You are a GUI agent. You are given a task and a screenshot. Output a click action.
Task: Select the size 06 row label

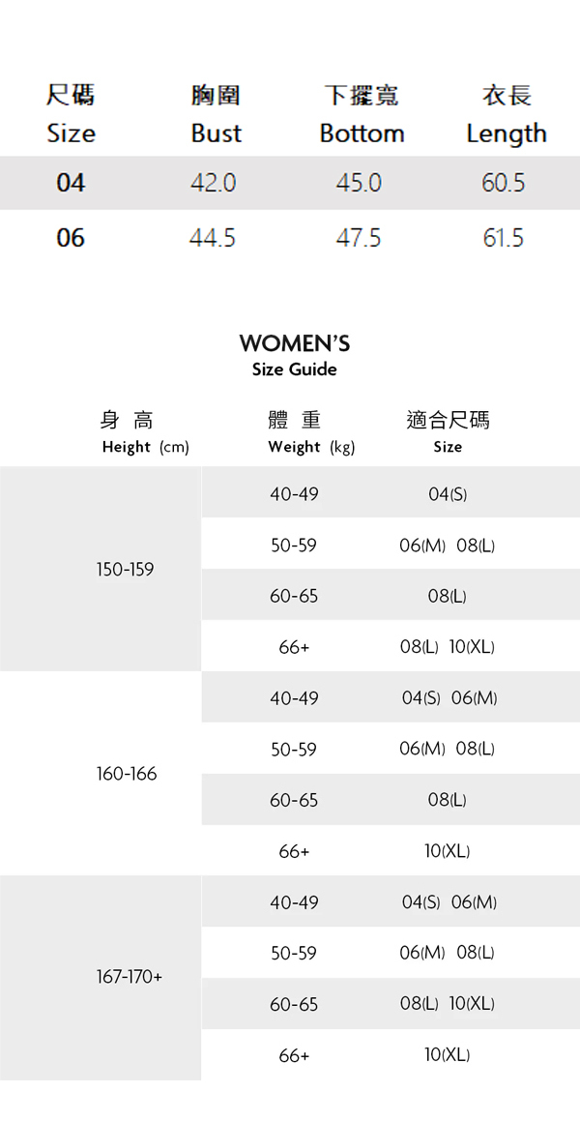71,238
